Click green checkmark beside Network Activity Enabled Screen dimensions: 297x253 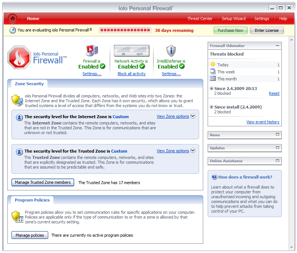pyautogui.click(x=142, y=66)
